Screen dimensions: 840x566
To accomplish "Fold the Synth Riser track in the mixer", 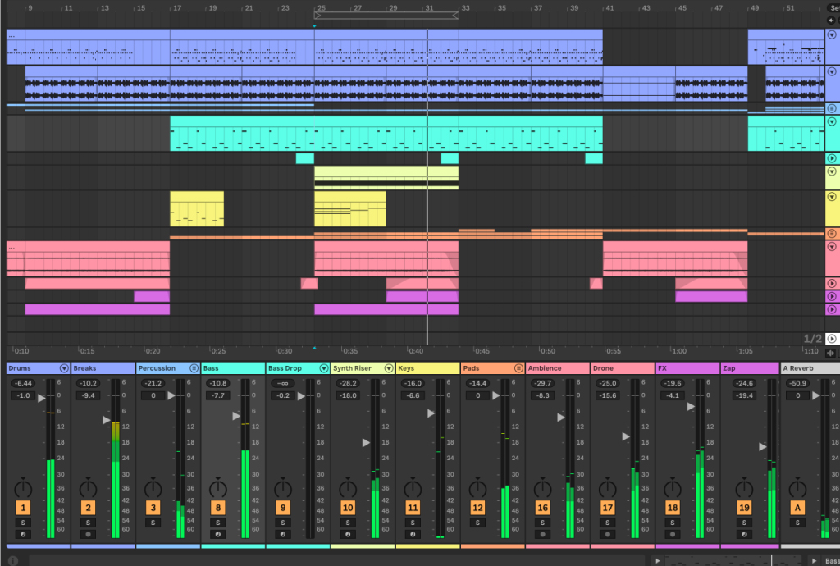I will pyautogui.click(x=389, y=368).
